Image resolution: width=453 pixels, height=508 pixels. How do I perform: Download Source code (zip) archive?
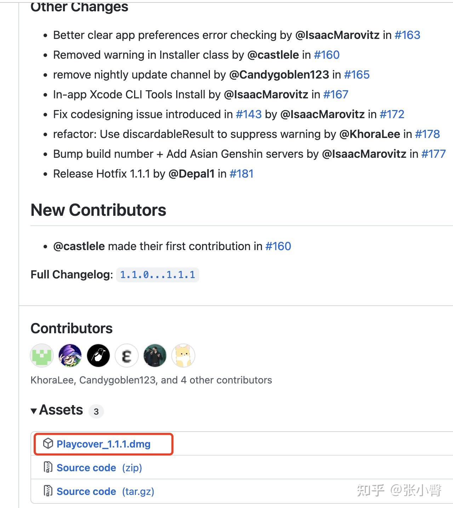click(99, 468)
